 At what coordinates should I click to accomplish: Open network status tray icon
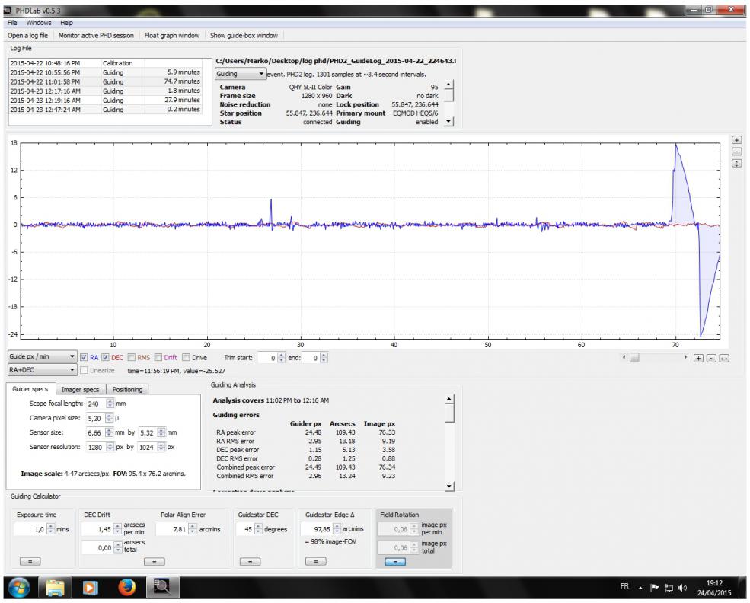pos(669,588)
